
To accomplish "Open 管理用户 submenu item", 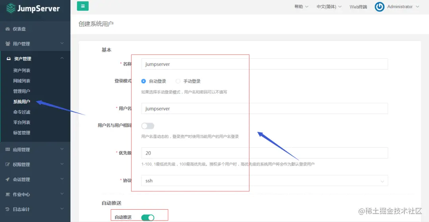I will pyautogui.click(x=21, y=91).
